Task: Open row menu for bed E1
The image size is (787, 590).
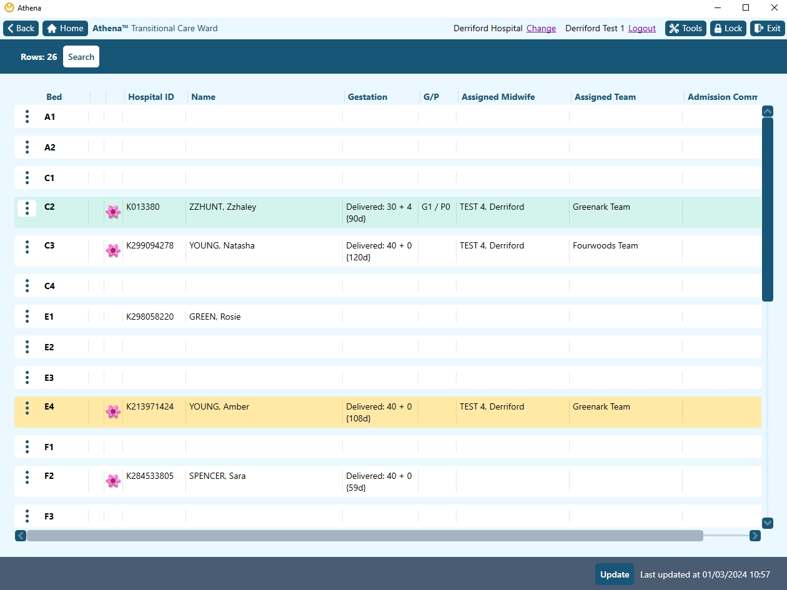Action: (x=27, y=316)
